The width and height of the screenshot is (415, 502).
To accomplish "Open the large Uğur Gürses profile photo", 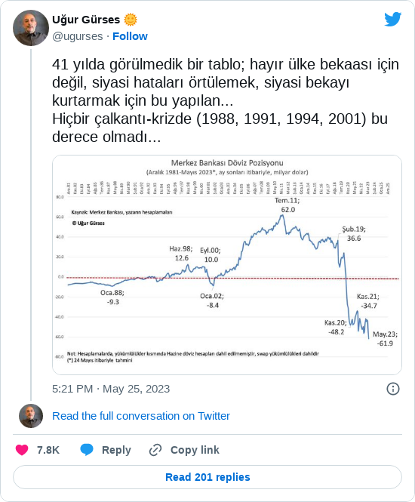I will click(31, 28).
